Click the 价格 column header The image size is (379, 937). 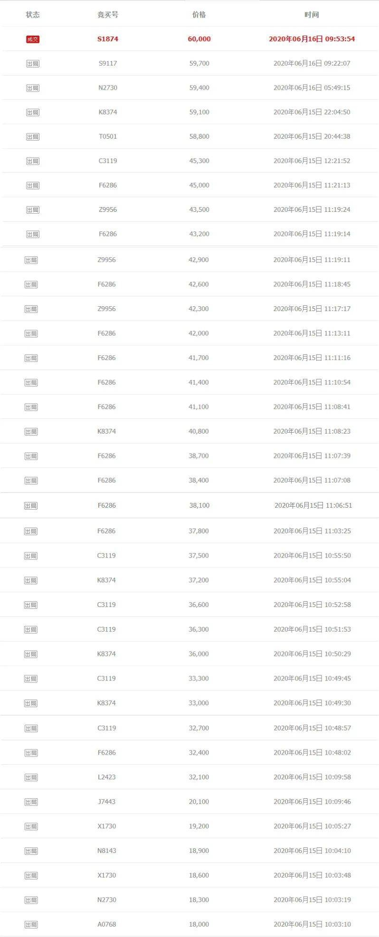tap(199, 15)
